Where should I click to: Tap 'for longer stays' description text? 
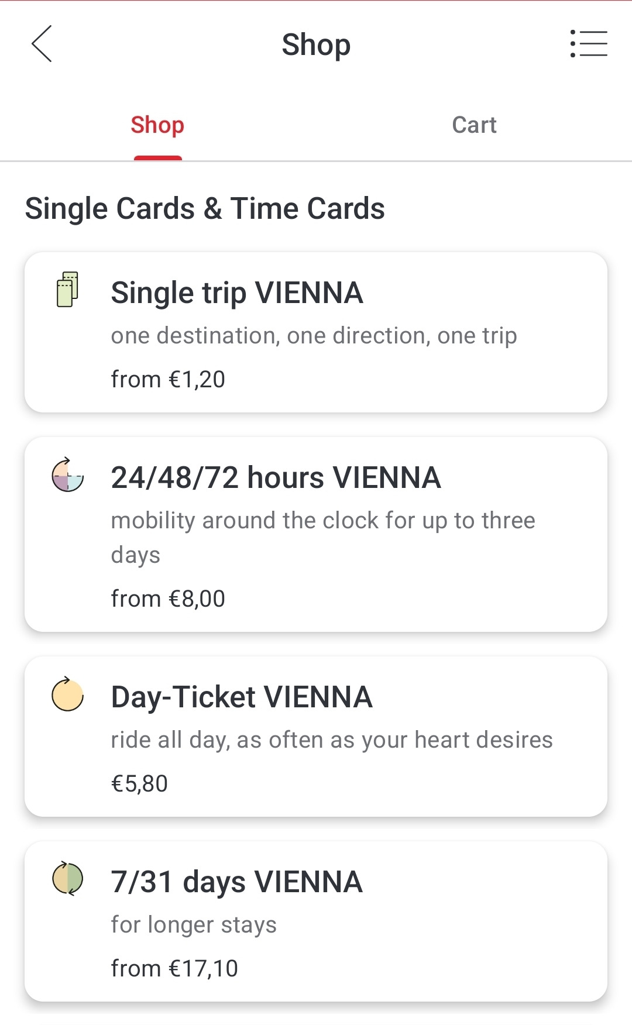pyautogui.click(x=194, y=925)
